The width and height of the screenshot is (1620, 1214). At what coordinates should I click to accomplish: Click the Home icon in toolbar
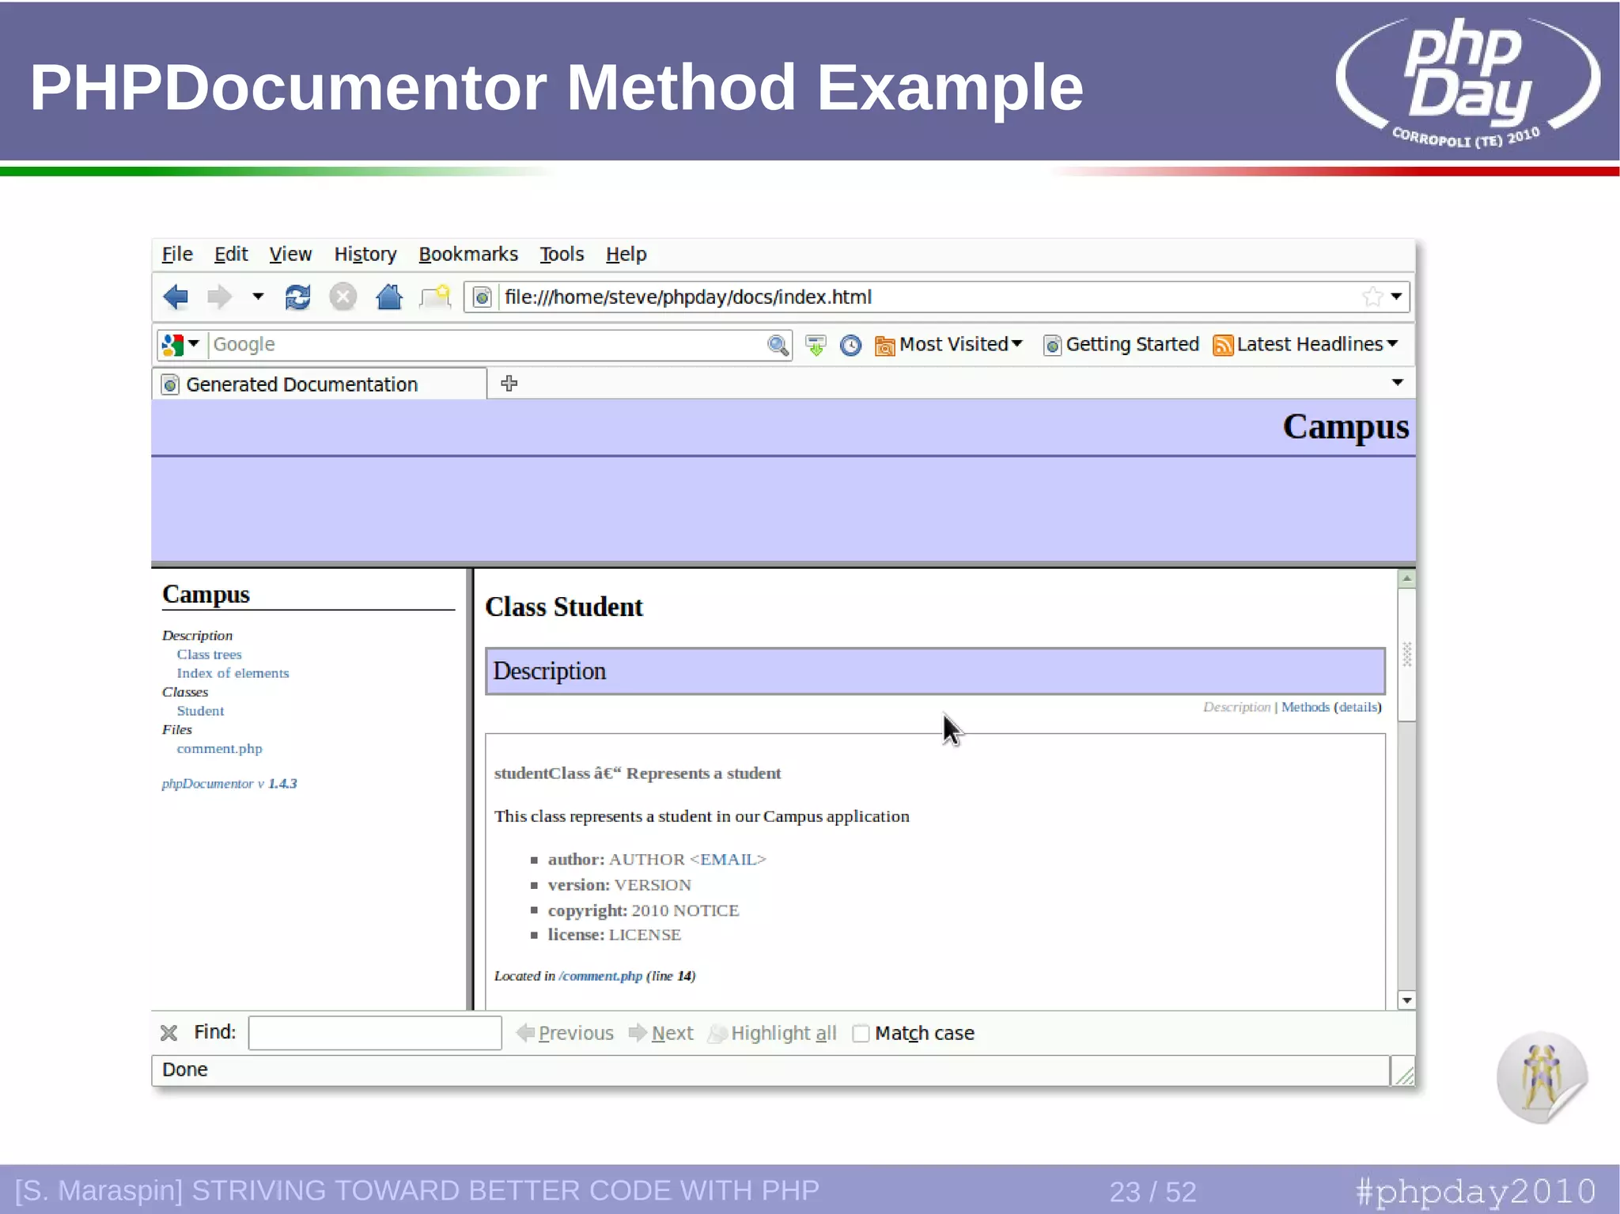pos(388,297)
